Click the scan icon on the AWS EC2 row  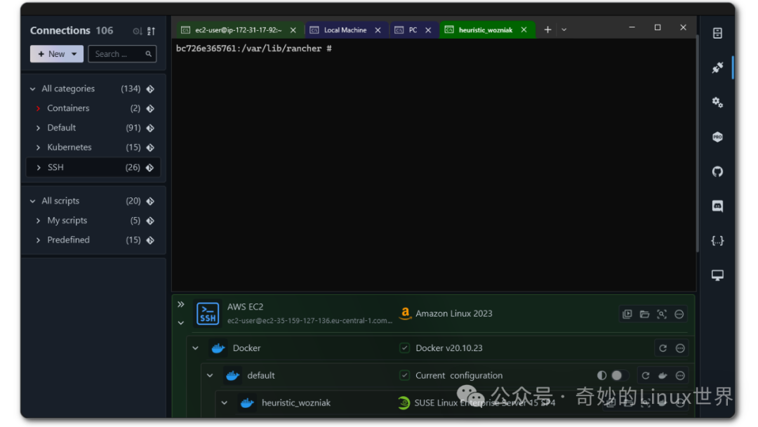coord(662,315)
